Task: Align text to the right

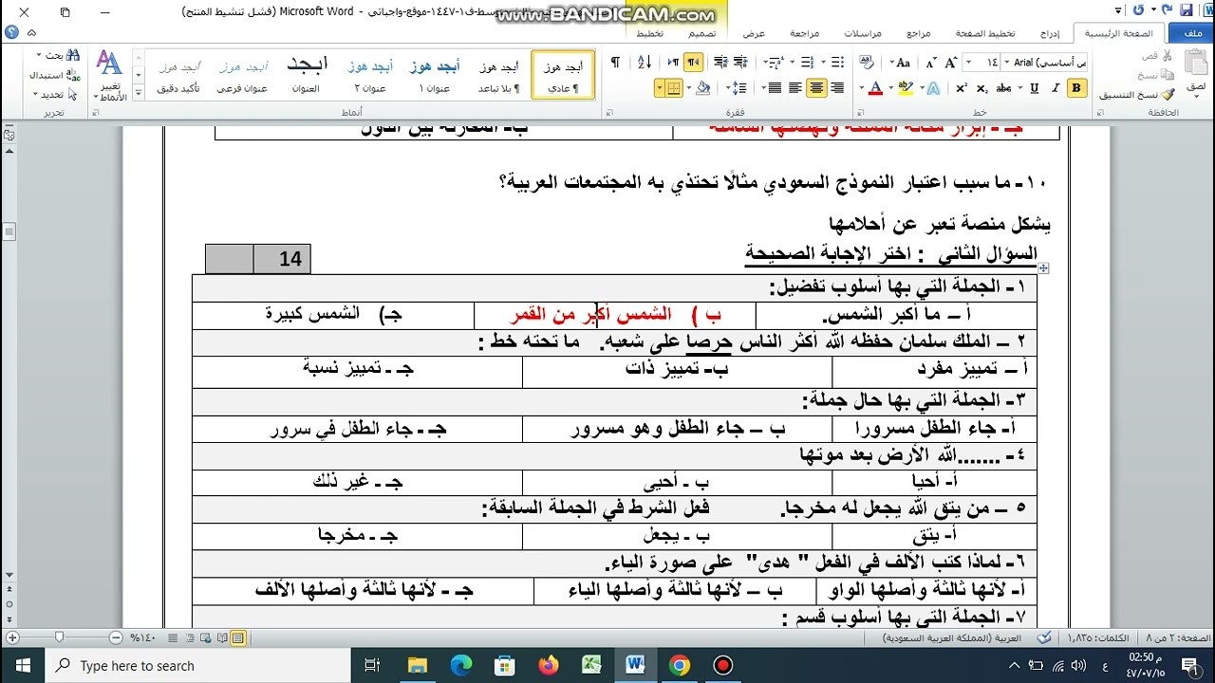Action: pos(837,88)
